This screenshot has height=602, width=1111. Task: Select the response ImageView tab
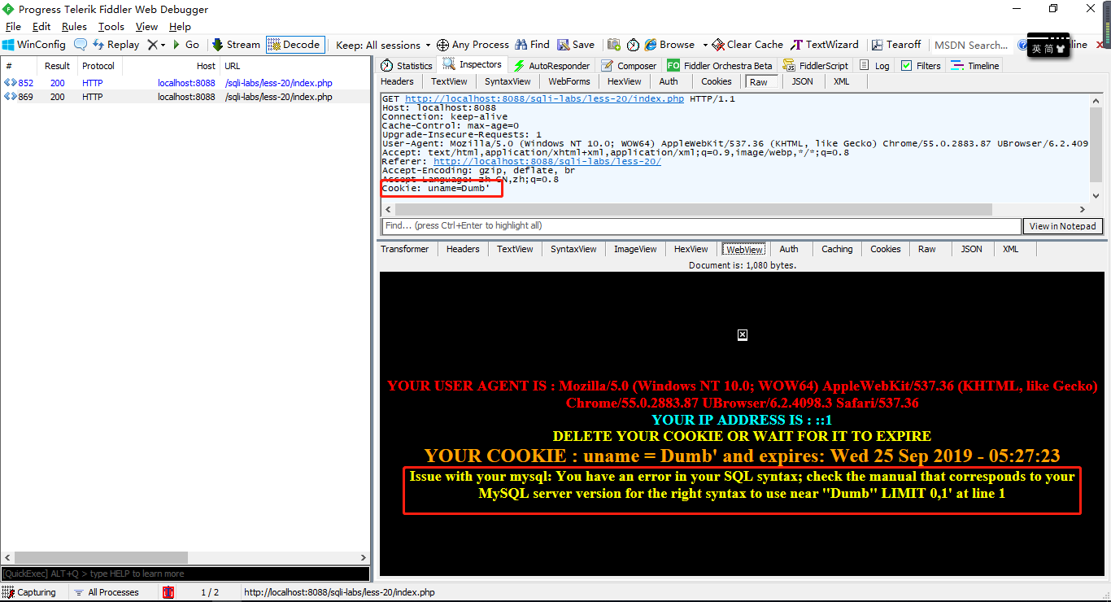point(635,249)
